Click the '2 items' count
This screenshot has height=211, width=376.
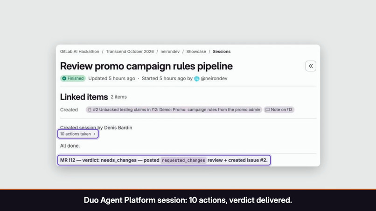(118, 97)
